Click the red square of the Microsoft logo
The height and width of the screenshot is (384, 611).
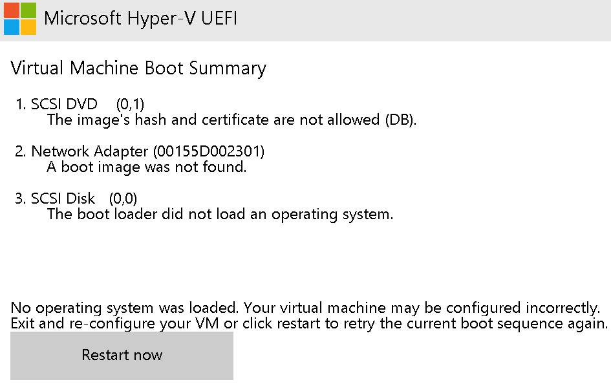click(x=11, y=10)
